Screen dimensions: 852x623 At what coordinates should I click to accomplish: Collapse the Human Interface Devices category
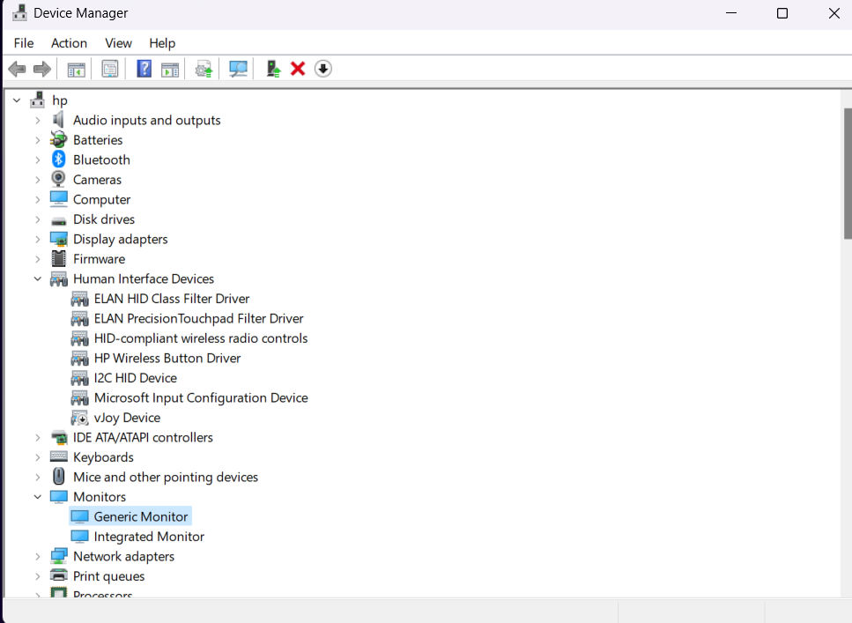pyautogui.click(x=37, y=279)
